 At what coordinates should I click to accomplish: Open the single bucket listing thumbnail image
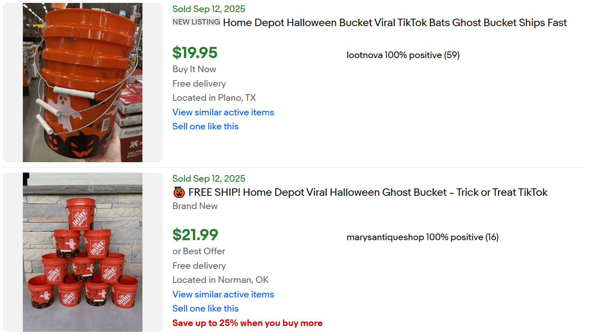pyautogui.click(x=82, y=82)
